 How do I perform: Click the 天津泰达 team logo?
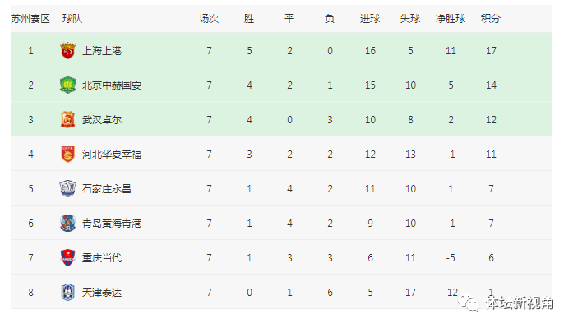tap(67, 292)
